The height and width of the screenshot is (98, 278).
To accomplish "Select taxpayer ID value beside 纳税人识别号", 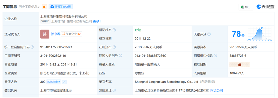I will tap(151, 56).
